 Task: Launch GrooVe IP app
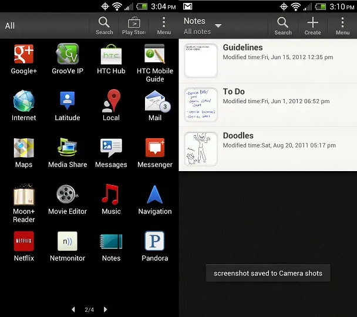pyautogui.click(x=68, y=59)
